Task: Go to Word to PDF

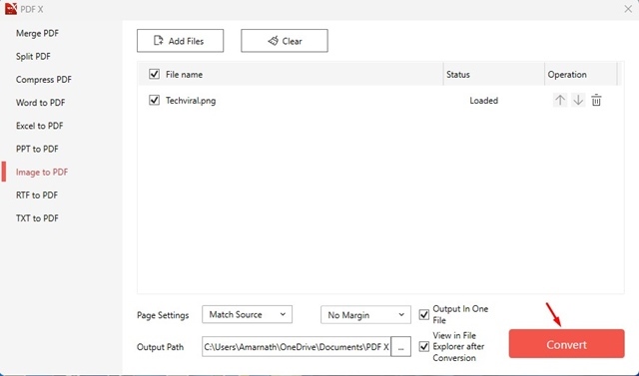Action: click(x=40, y=103)
